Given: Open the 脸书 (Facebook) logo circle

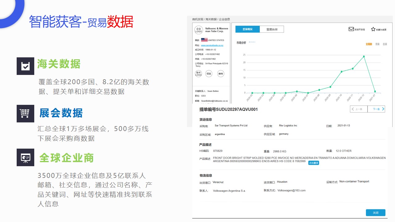Looking at the screenshot, I should pyautogui.click(x=198, y=74).
